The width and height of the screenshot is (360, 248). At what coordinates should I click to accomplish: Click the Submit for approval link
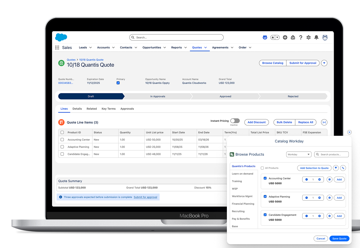coord(146,197)
